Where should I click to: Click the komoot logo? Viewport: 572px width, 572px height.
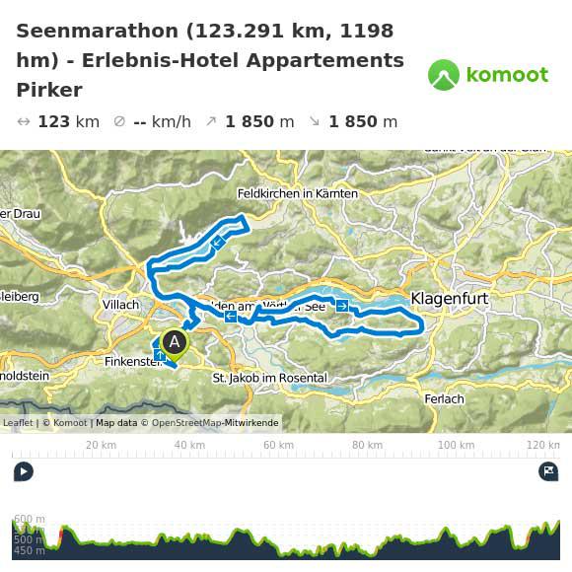point(488,75)
